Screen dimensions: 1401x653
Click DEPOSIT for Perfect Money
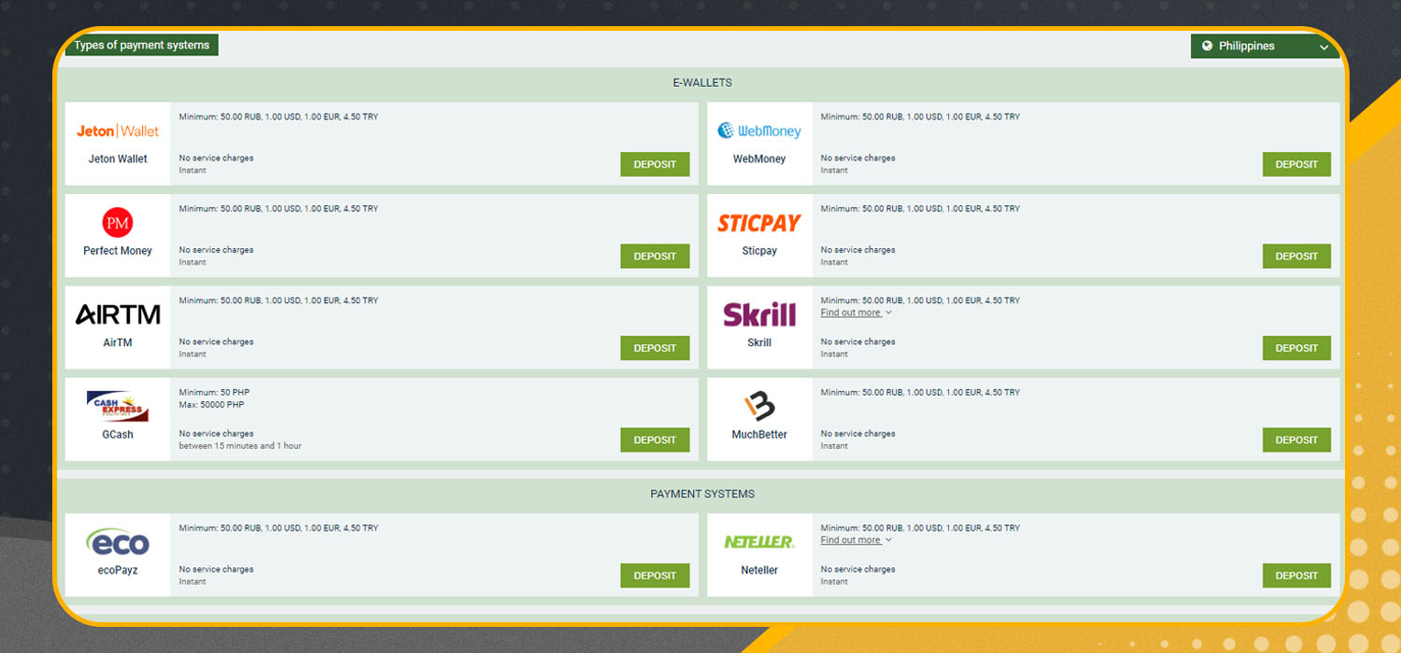[x=655, y=256]
